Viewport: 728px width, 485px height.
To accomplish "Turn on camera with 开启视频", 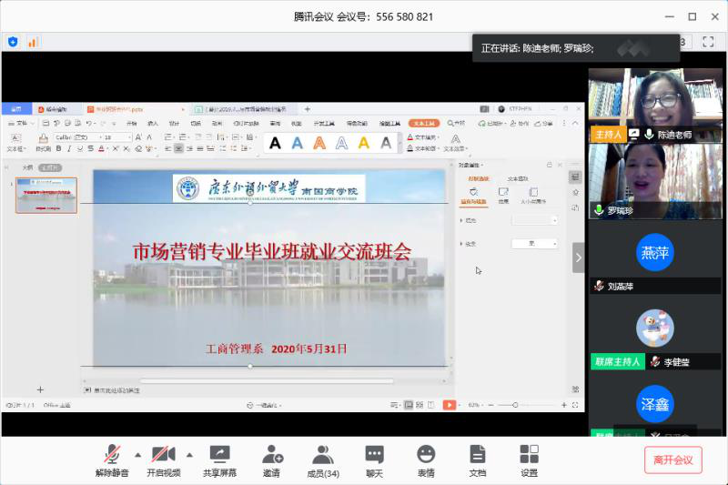I will [163, 460].
